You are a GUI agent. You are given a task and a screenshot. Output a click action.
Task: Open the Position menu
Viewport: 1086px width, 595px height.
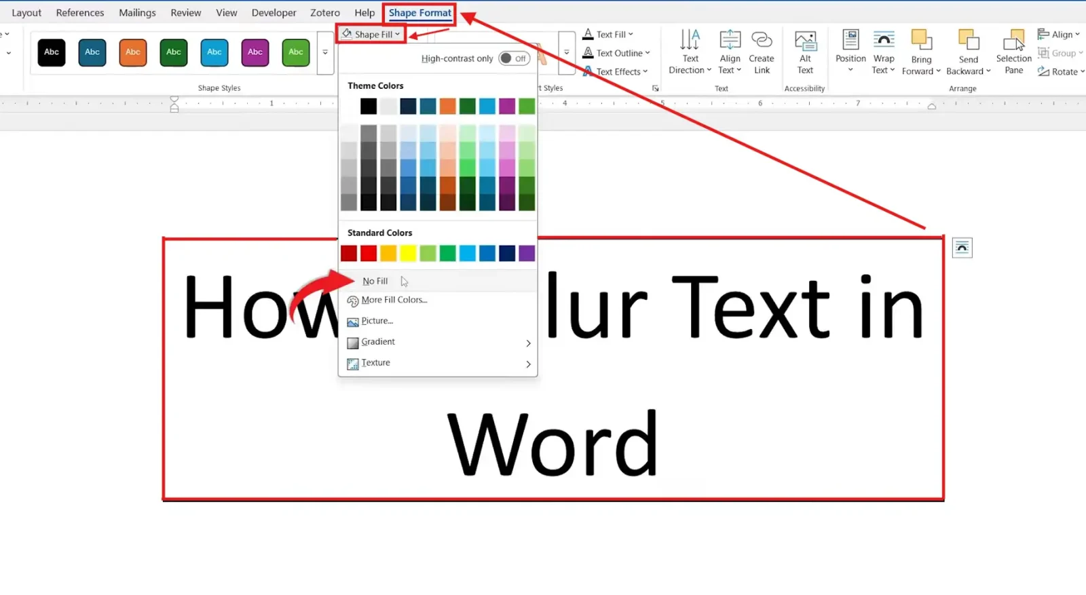click(850, 52)
